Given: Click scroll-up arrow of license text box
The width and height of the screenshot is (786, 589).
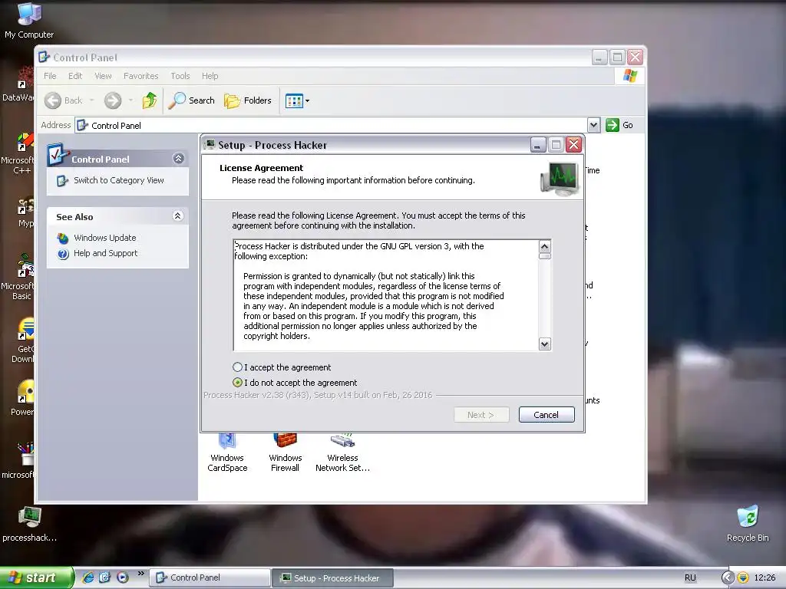Looking at the screenshot, I should (544, 246).
